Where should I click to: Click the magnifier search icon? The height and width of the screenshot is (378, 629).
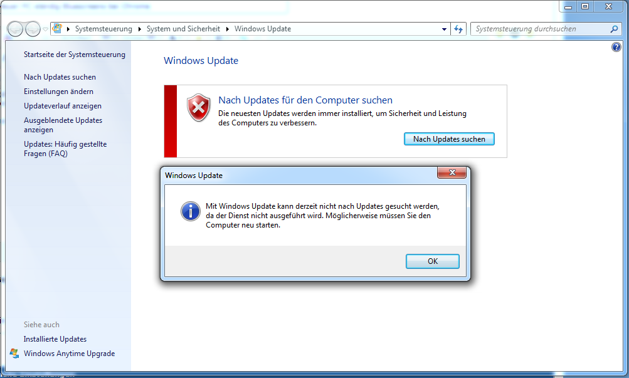(614, 29)
